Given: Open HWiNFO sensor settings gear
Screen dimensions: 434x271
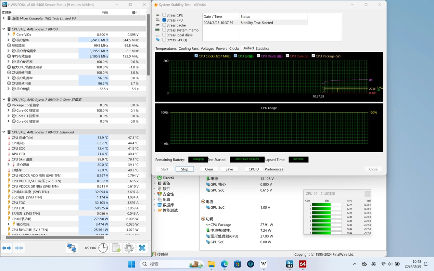Looking at the screenshot, I should pyautogui.click(x=129, y=248).
